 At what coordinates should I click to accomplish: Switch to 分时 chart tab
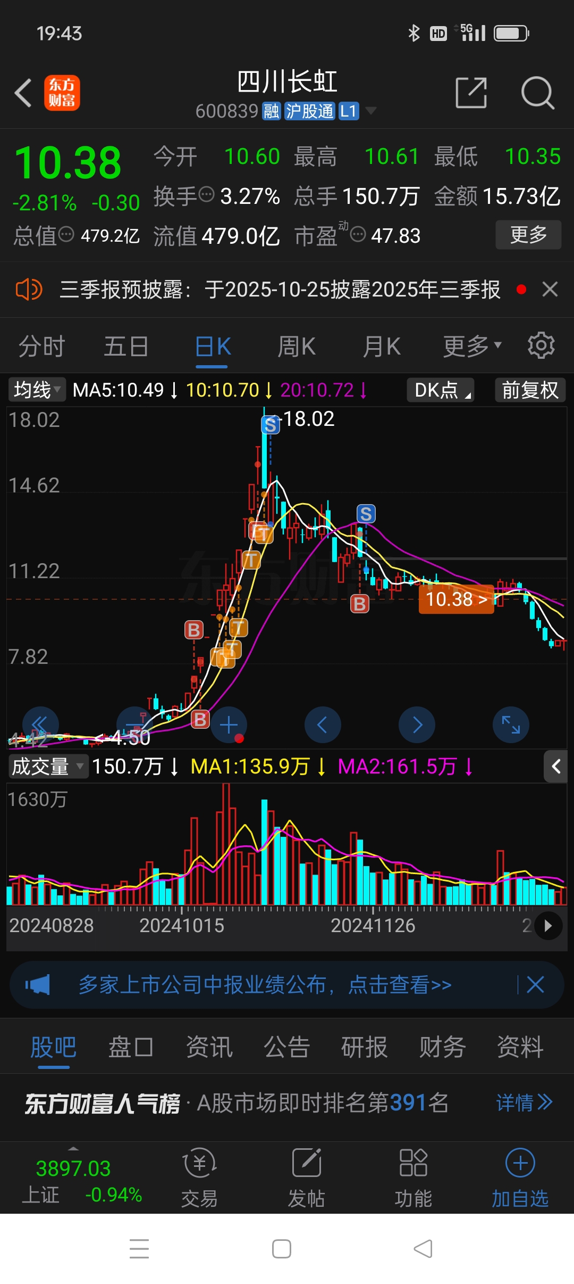coord(41,346)
